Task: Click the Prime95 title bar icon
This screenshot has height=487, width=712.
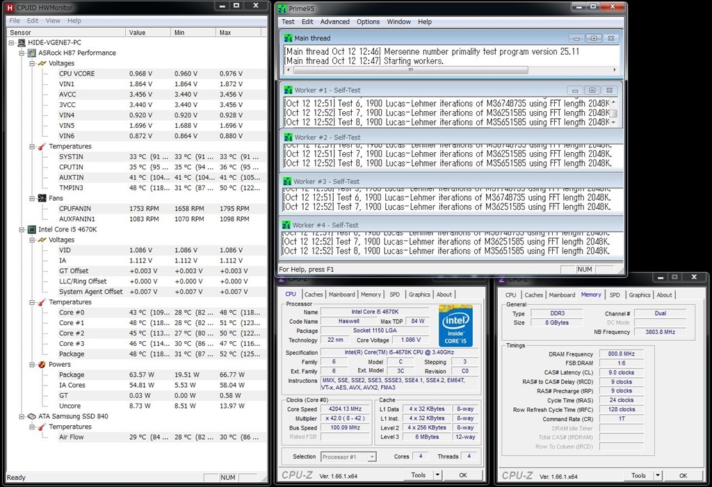Action: point(282,9)
